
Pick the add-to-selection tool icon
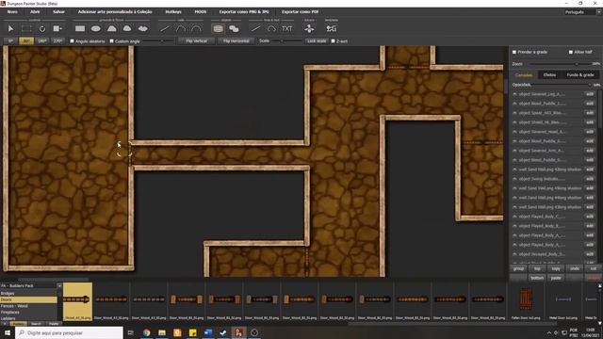(x=57, y=29)
